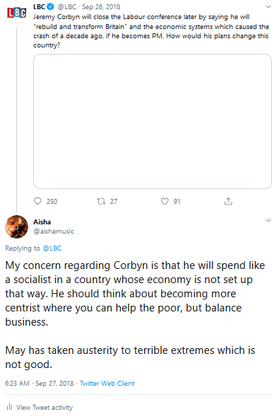Image resolution: width=279 pixels, height=419 pixels.
Task: Open Aisha's profile picture
Action: tap(16, 226)
